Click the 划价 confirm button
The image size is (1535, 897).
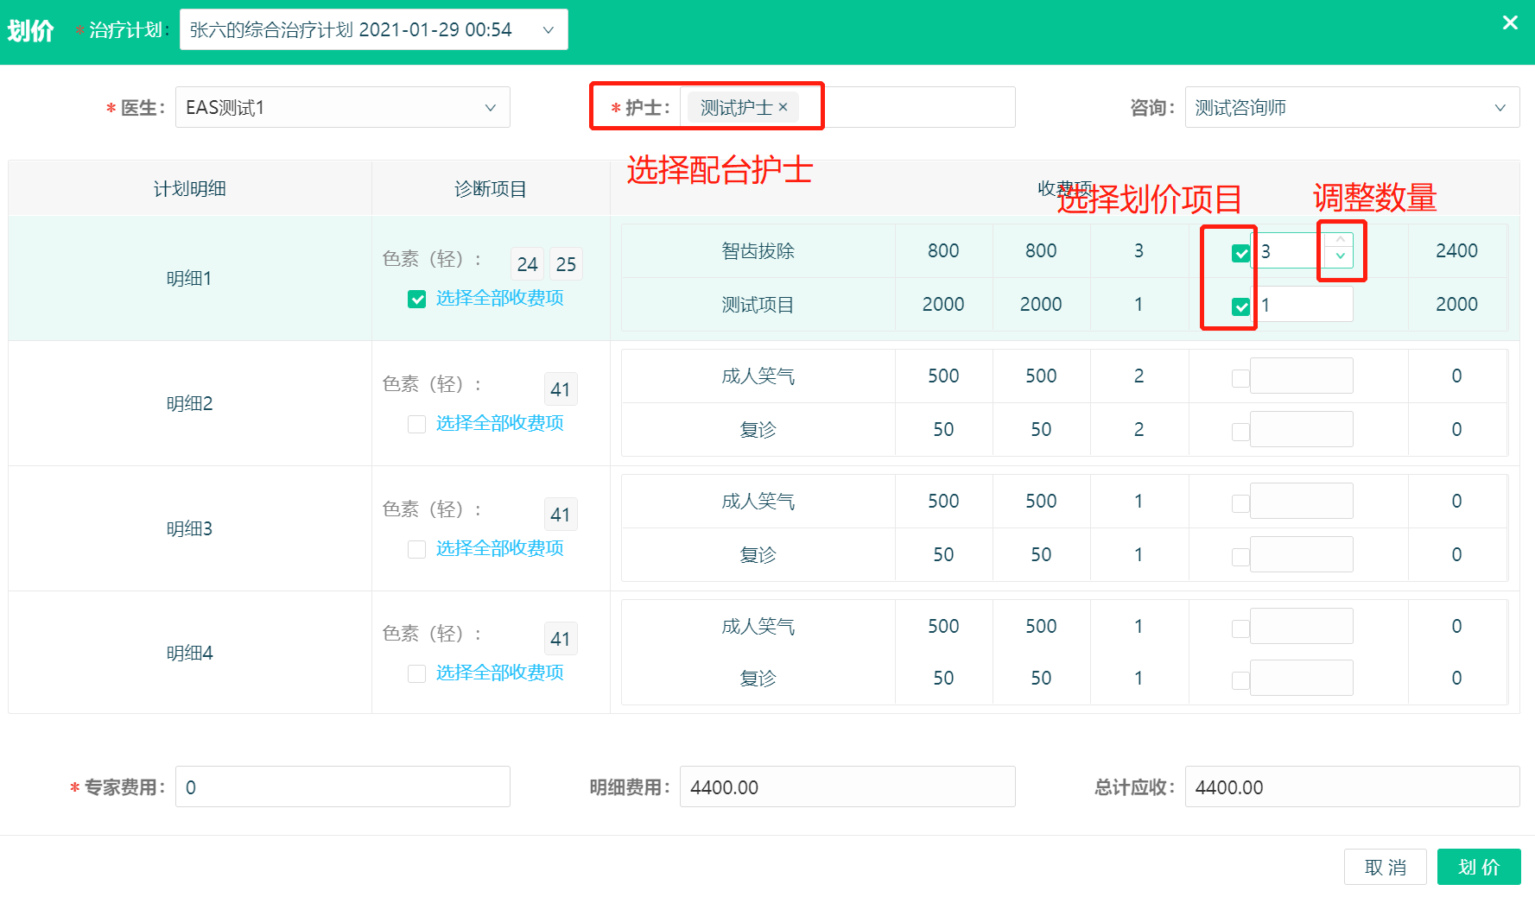click(1478, 867)
